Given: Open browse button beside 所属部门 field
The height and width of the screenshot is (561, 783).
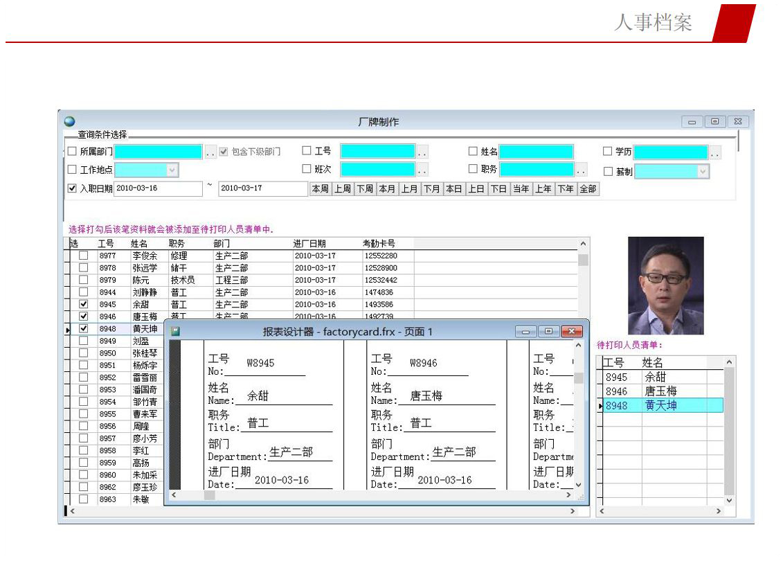Looking at the screenshot, I should coord(210,152).
